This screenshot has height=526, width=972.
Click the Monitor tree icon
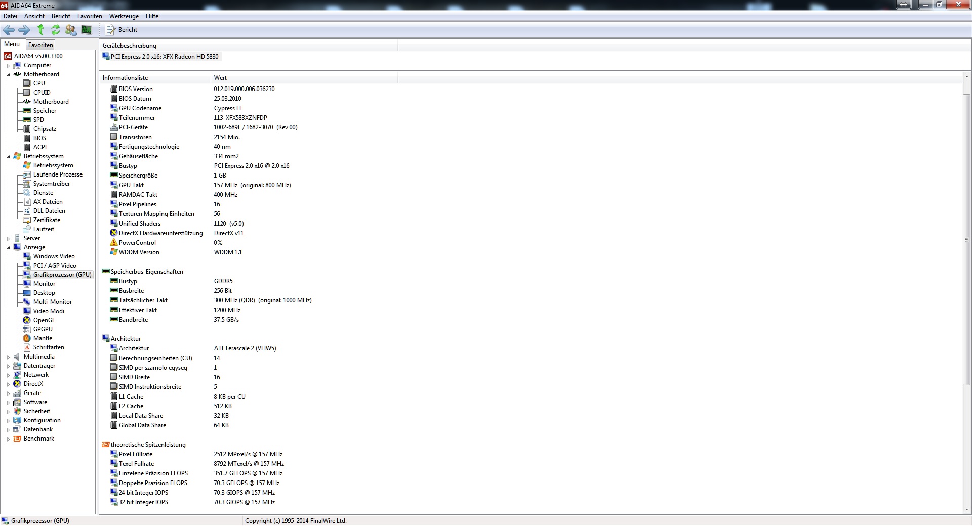27,284
